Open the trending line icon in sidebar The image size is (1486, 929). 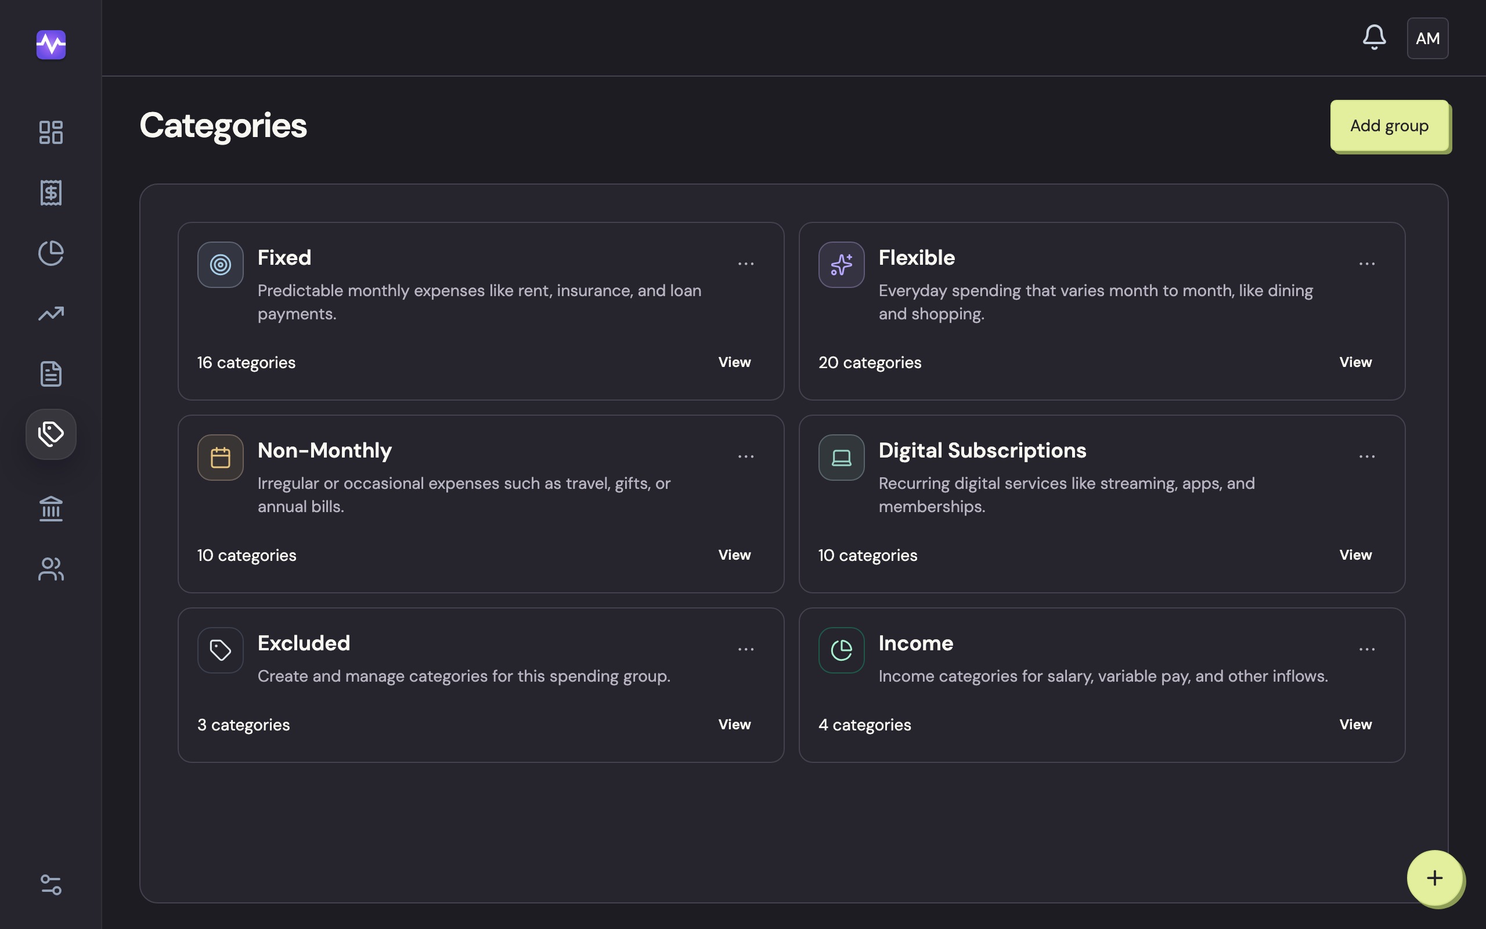pyautogui.click(x=51, y=314)
